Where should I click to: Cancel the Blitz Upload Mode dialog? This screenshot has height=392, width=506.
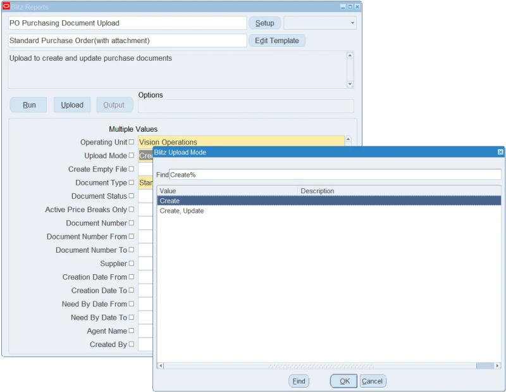[373, 381]
